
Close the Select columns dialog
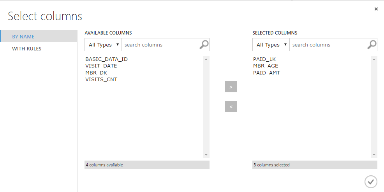tap(376, 9)
